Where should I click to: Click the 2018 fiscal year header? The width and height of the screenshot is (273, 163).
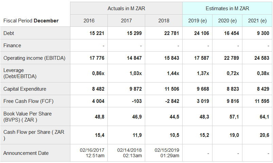pos(164,21)
